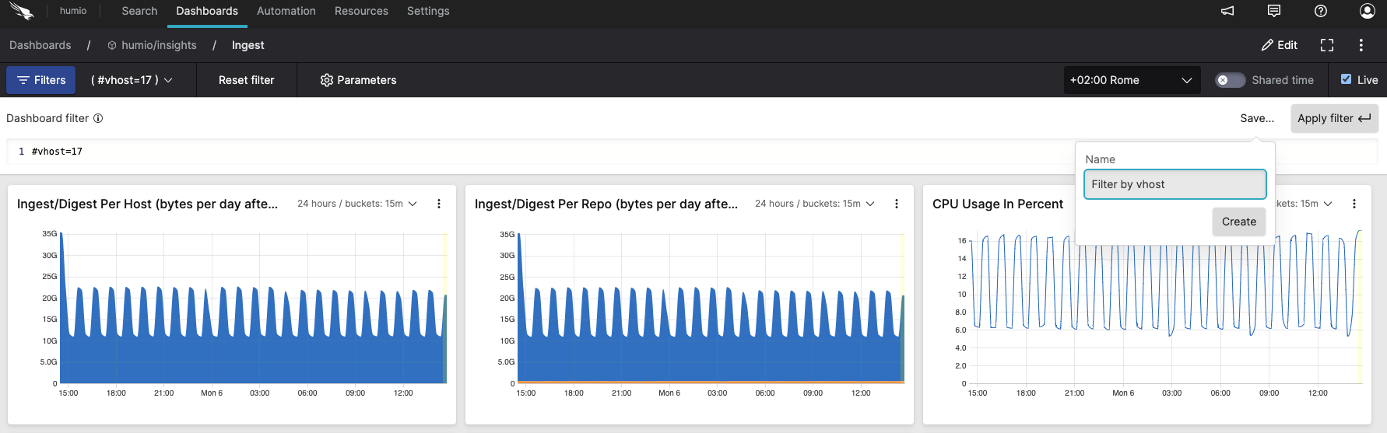The image size is (1387, 433).
Task: Click the filter Name input field
Action: coord(1174,184)
